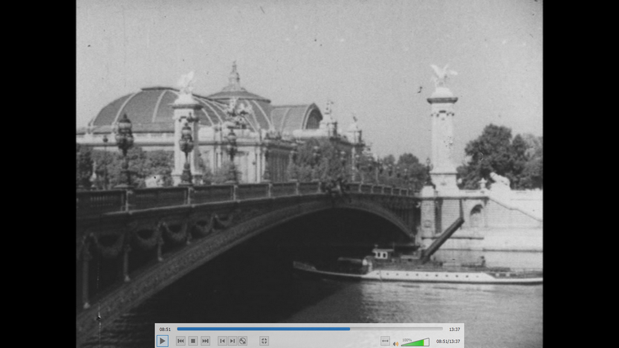Click the 08:51/13:37 time display

[448, 341]
